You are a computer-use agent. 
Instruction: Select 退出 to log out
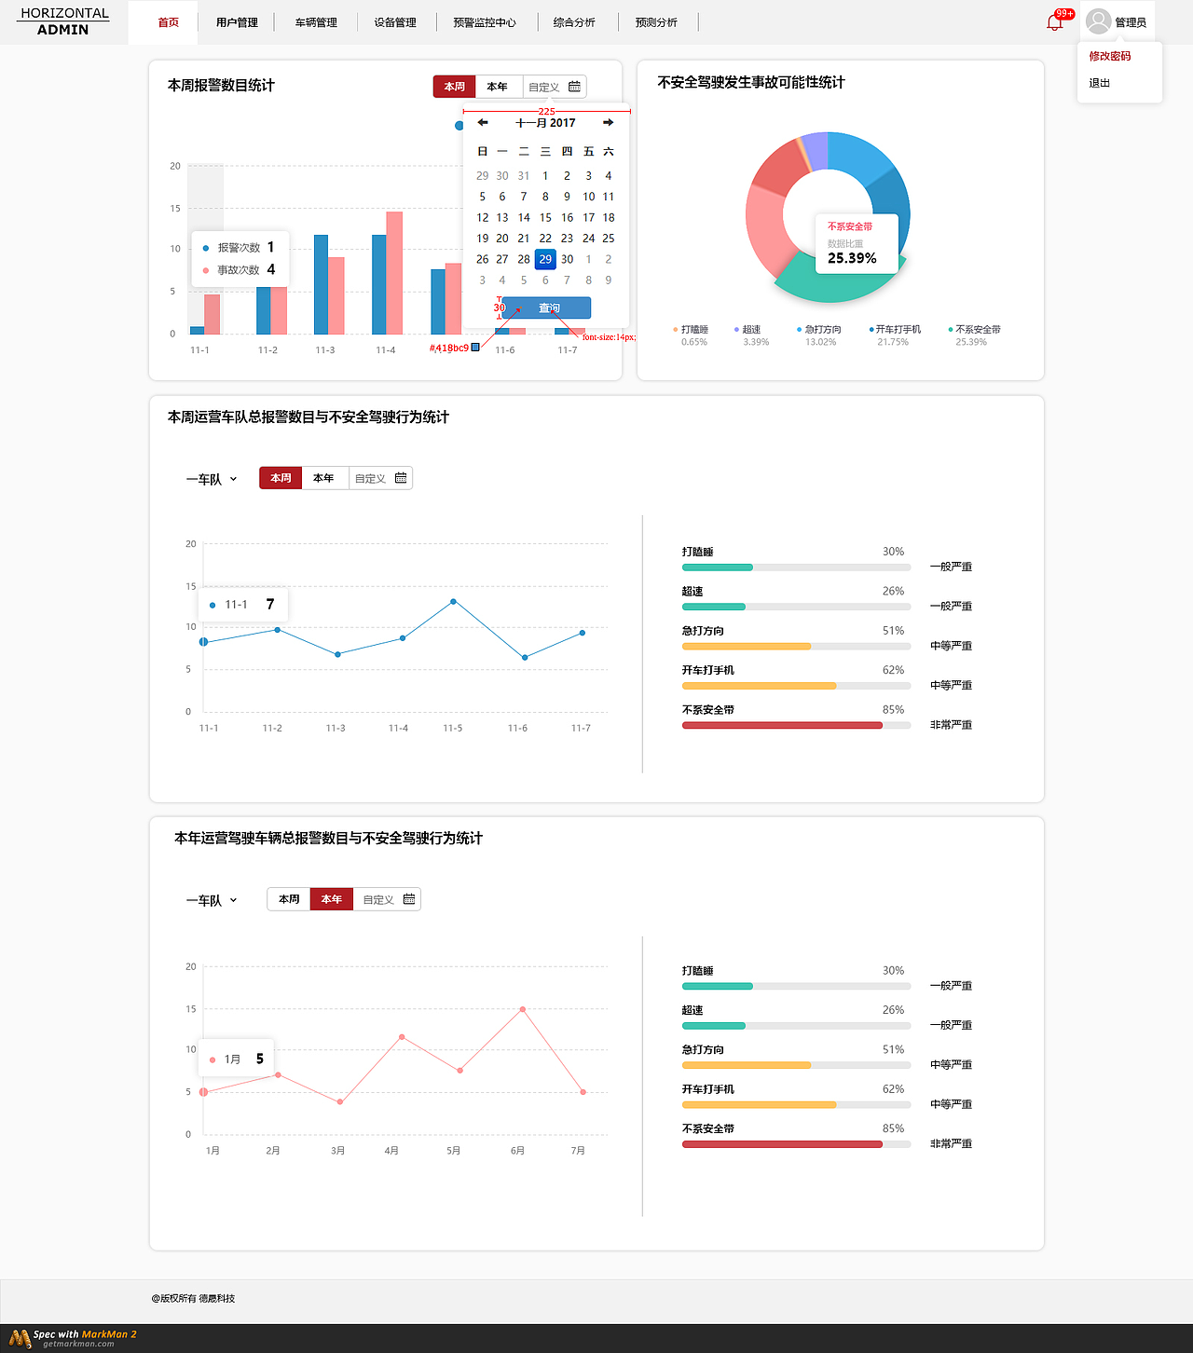[x=1100, y=83]
